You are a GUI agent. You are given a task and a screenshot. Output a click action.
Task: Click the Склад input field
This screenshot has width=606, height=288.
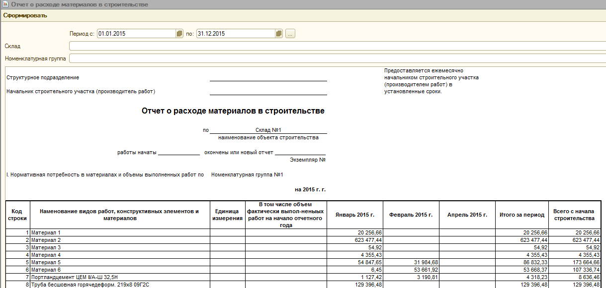(x=338, y=46)
